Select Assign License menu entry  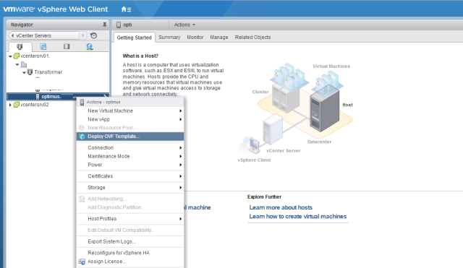(130, 261)
